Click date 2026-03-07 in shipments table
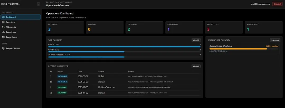This screenshot has height=108, width=285. (x=83, y=76)
